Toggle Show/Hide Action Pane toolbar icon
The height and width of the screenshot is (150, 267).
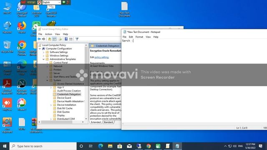71,39
